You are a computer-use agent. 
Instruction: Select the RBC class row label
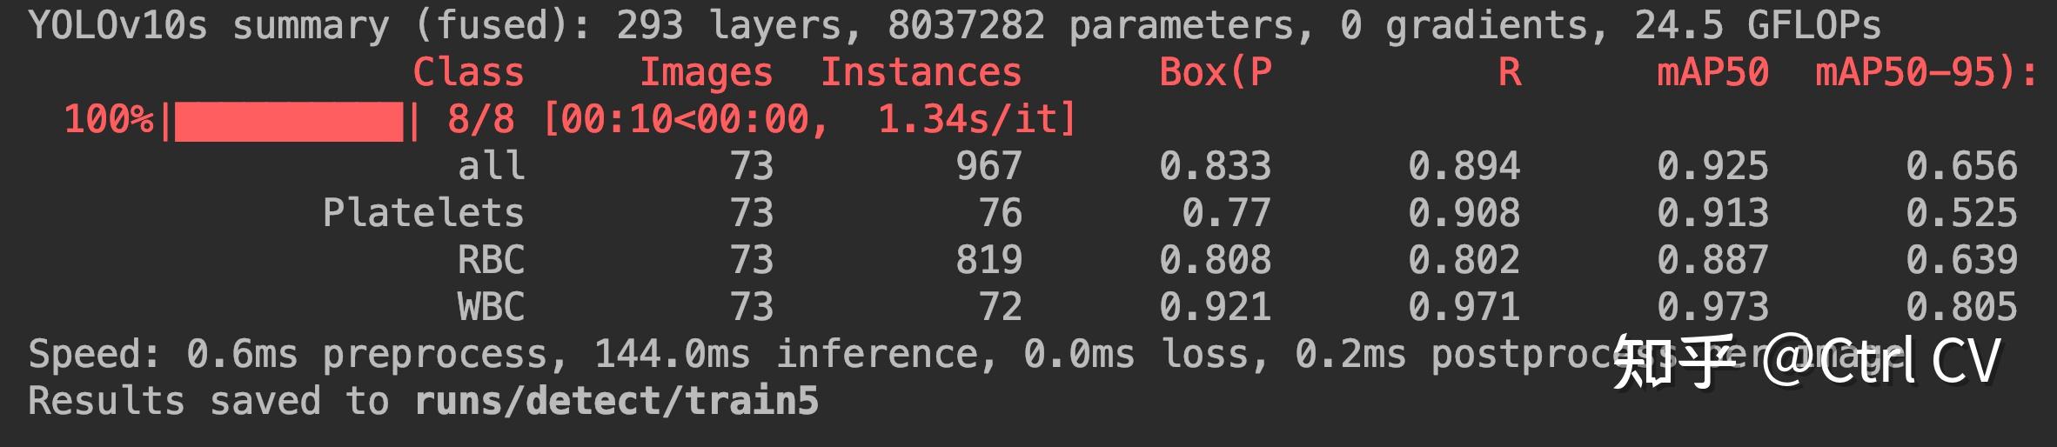[491, 260]
